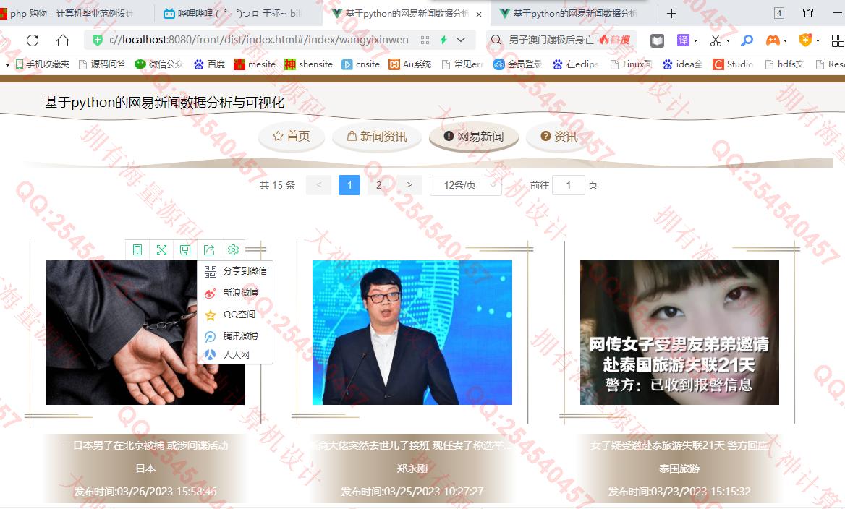Click the previous page arrow in pagination

[318, 185]
